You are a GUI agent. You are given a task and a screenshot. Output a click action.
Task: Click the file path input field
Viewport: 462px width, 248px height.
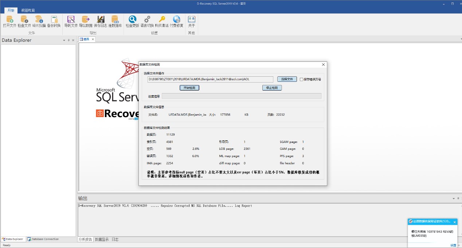tap(210, 79)
